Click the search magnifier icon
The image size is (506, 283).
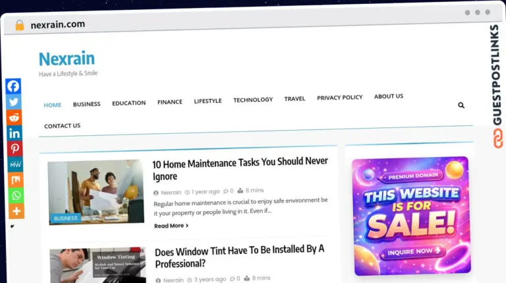[461, 106]
